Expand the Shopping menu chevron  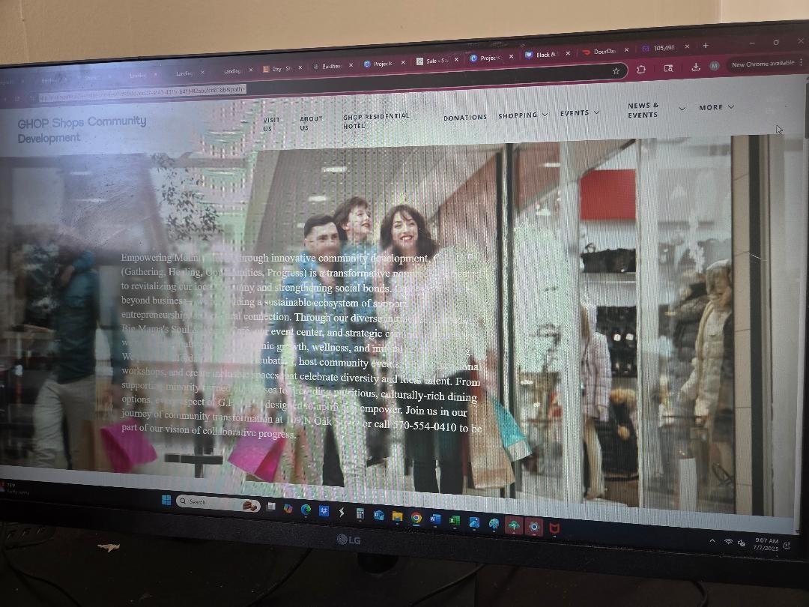[x=545, y=115]
